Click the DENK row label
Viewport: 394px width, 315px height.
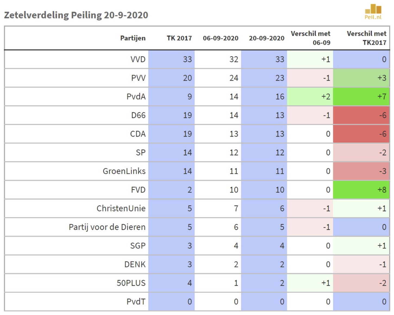(x=135, y=264)
